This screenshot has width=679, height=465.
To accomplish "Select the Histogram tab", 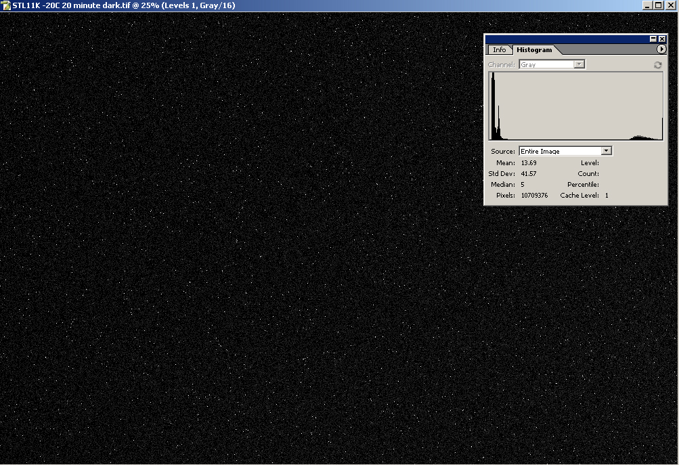I will pos(533,50).
